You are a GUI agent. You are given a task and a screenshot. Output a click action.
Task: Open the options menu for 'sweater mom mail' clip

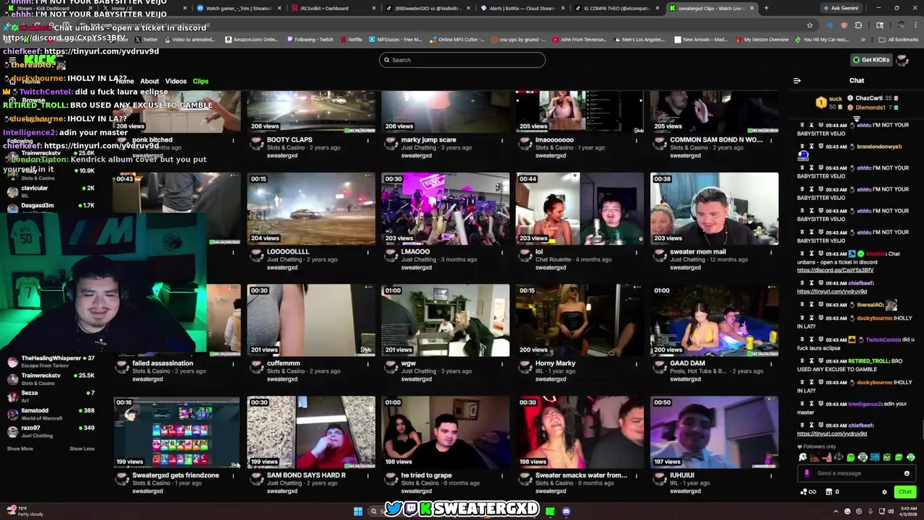point(770,252)
